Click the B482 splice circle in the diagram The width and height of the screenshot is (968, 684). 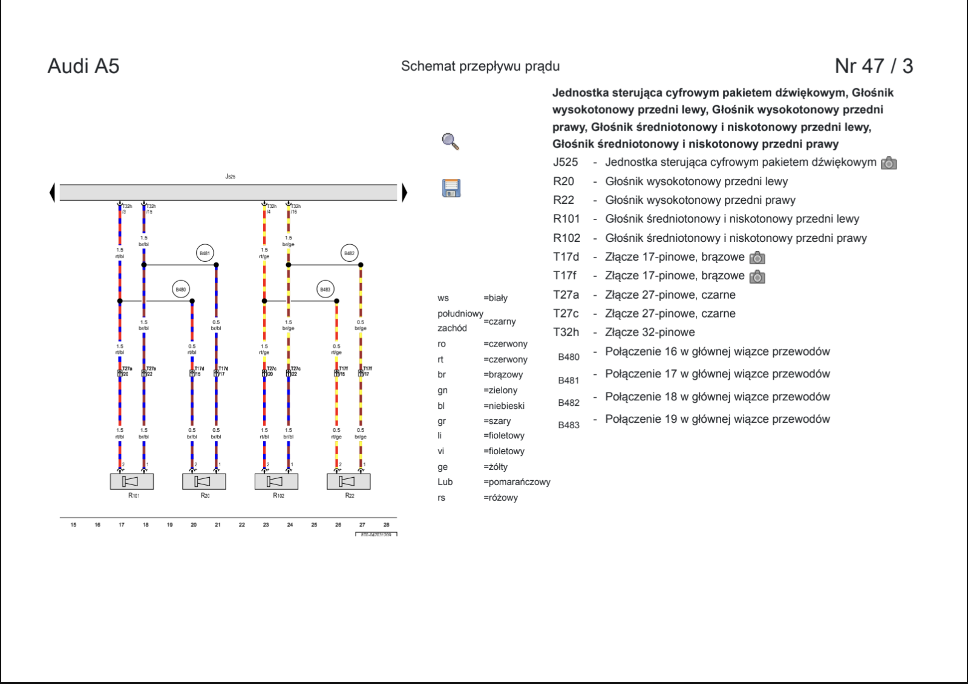click(x=350, y=253)
